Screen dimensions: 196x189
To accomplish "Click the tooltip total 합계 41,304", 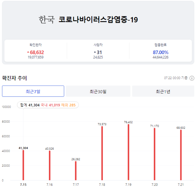I will click(30, 105).
